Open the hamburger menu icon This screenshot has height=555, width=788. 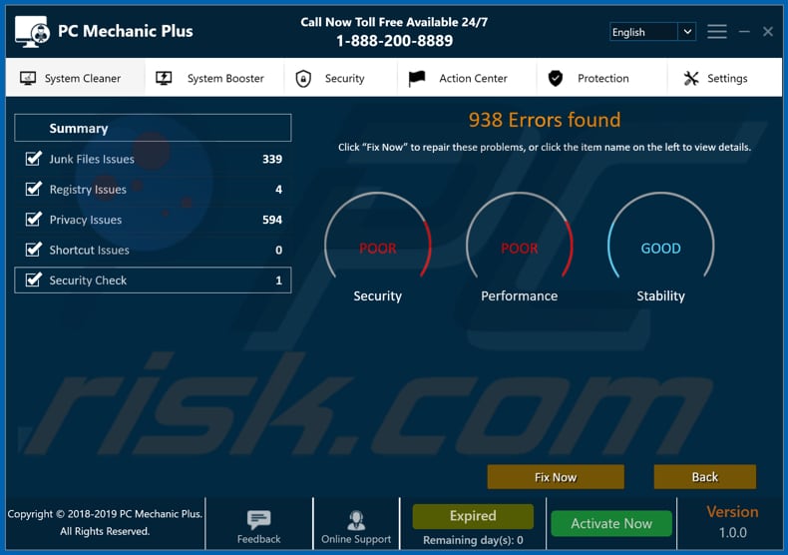pyautogui.click(x=716, y=32)
